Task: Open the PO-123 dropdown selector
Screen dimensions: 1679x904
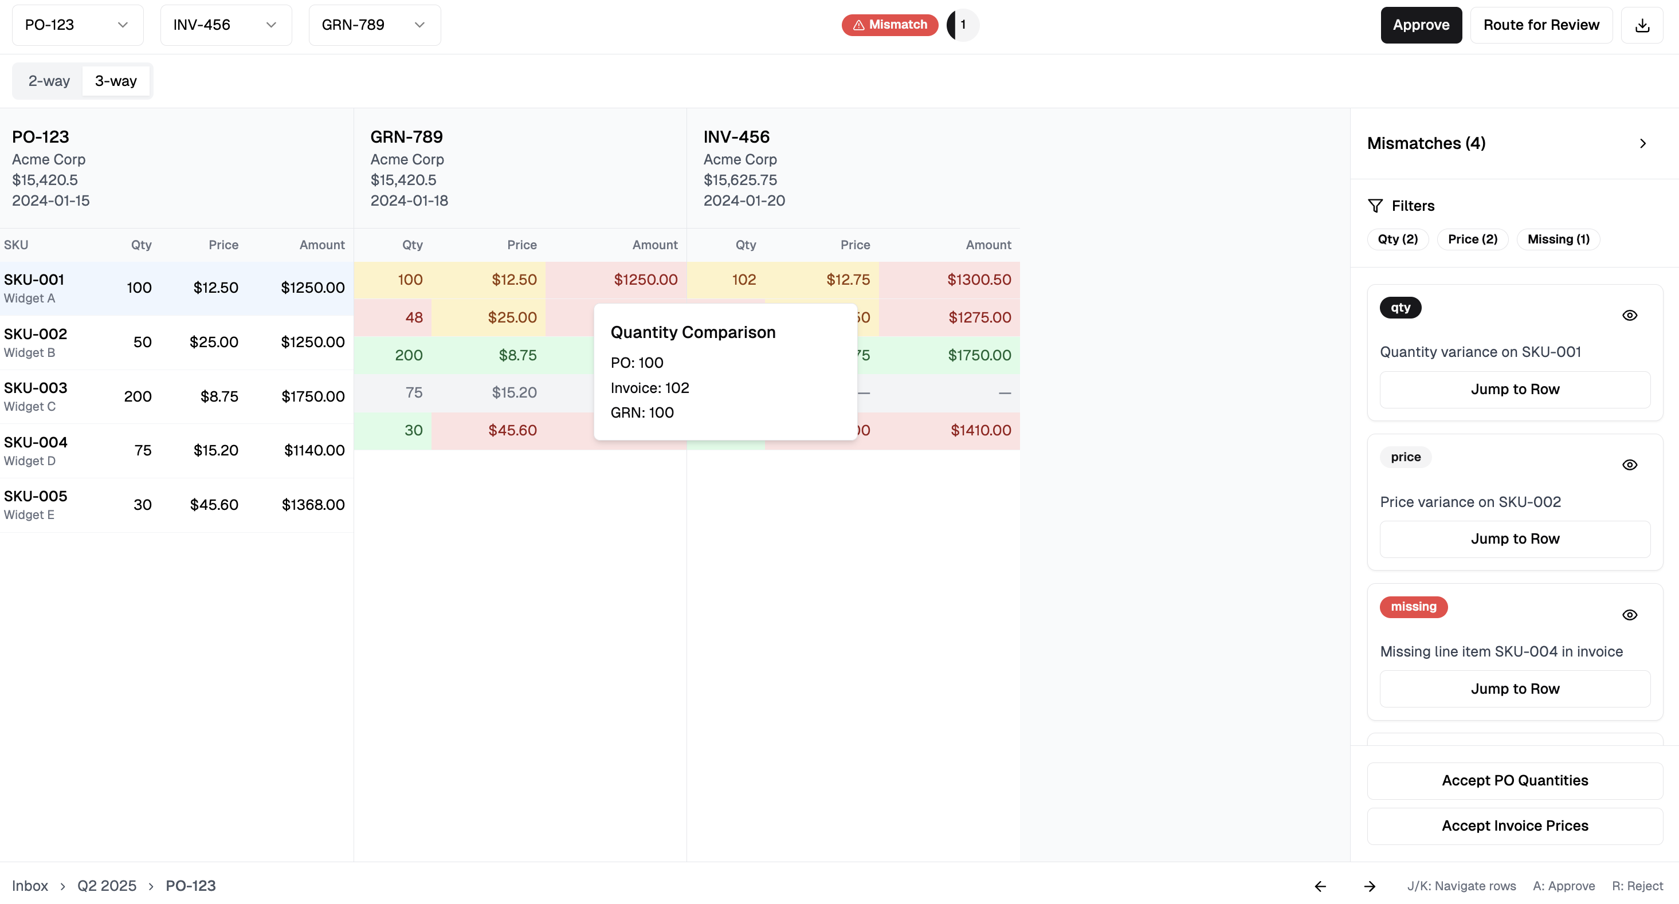Action: click(77, 25)
